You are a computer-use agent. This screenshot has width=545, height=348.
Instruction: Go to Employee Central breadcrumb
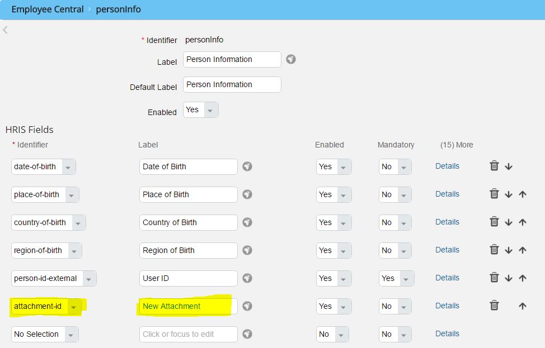click(x=48, y=9)
